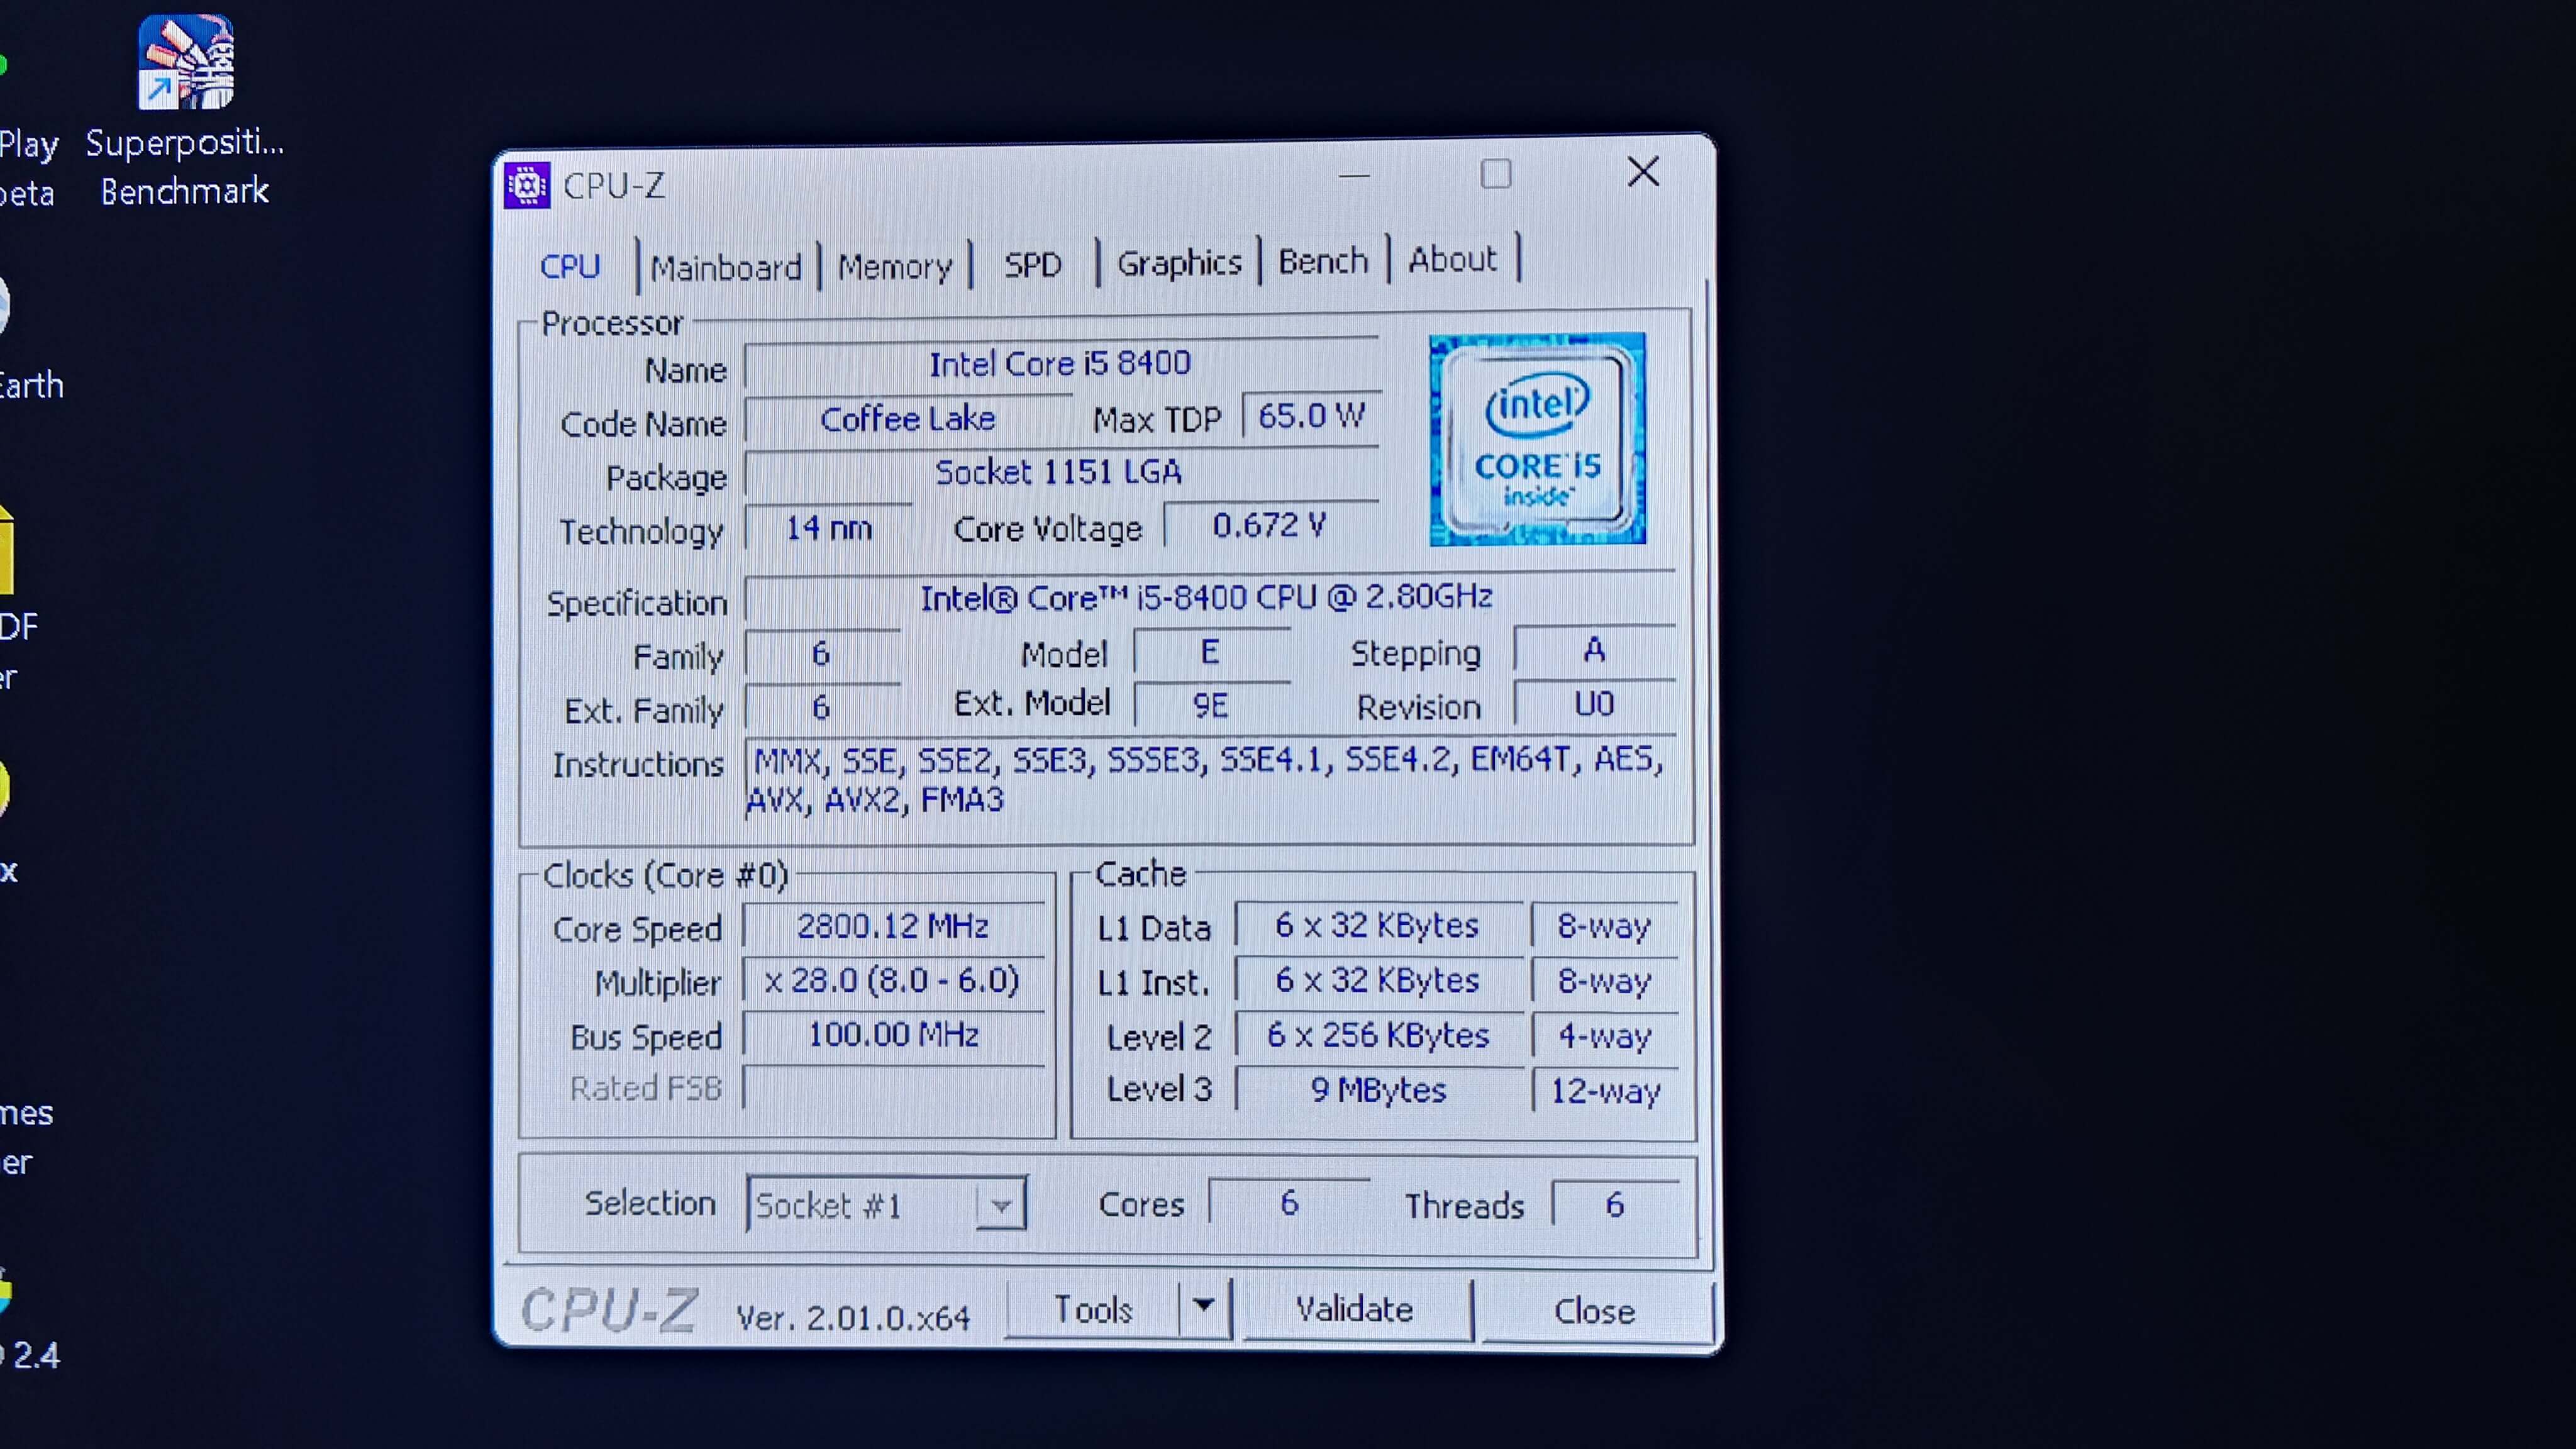Click the L1 Data value '6 x 32 KBytes'
Screen dimensions: 2576x1449
pos(1377,925)
